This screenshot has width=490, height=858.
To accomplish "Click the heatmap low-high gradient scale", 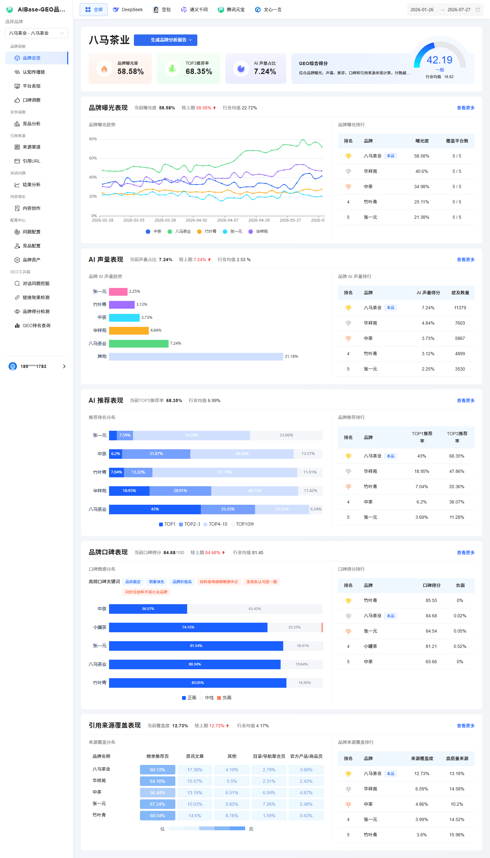I will (x=207, y=828).
